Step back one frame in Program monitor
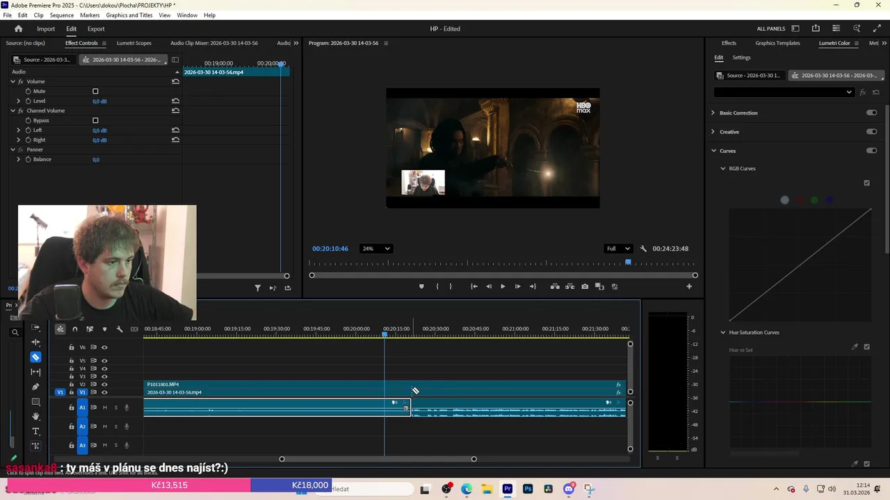Screen dimensions: 890x500 [x=488, y=286]
